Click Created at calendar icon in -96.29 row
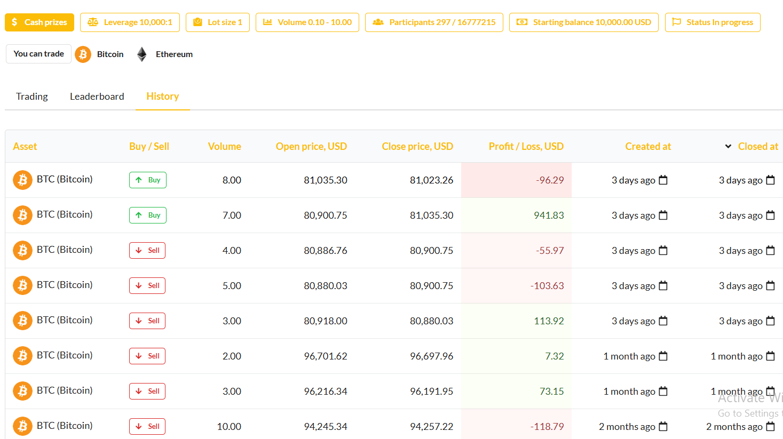 [663, 180]
